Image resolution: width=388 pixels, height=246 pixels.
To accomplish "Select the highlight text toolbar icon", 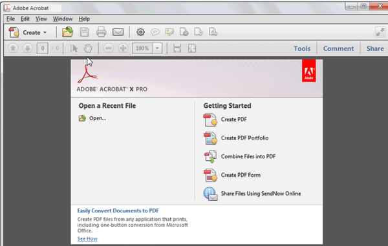I will [x=169, y=32].
